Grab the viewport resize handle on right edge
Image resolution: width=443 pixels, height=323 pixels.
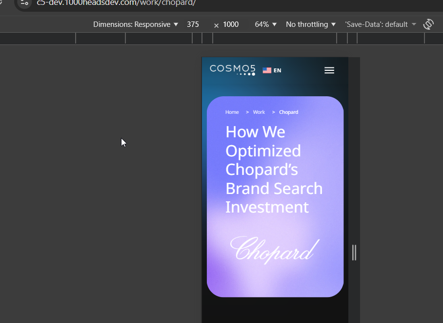click(x=354, y=252)
